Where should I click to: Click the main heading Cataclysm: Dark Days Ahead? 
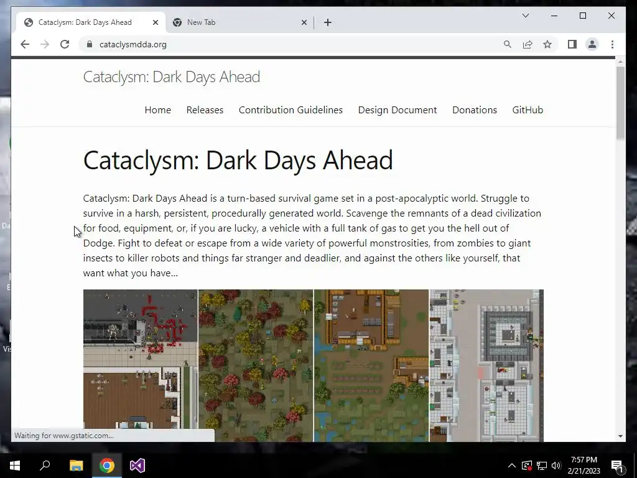tap(238, 160)
